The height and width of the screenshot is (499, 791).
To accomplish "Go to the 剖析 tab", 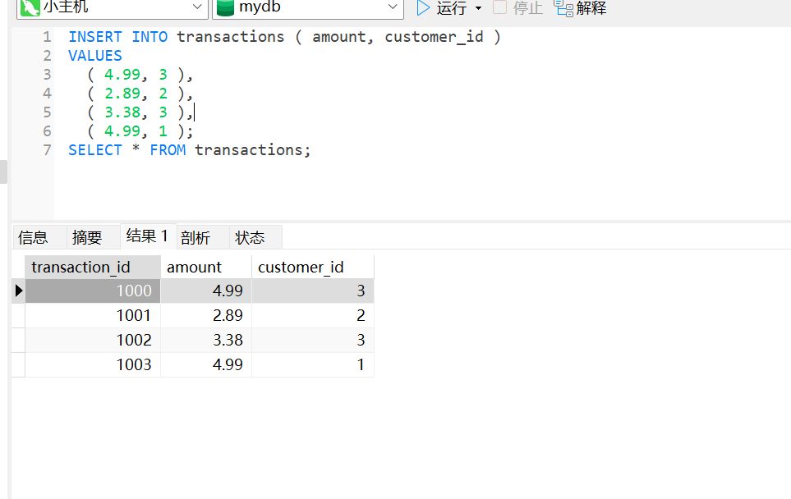I will click(195, 238).
